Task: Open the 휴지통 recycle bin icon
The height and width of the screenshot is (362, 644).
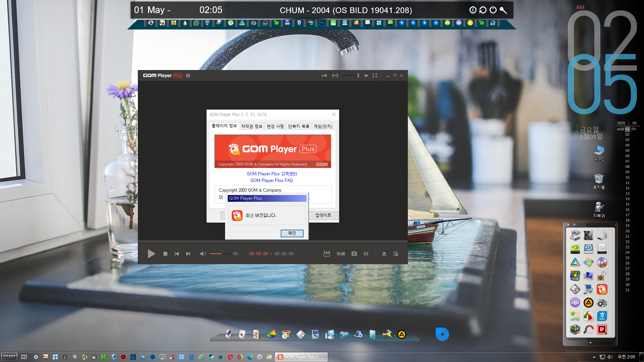Action: click(x=599, y=181)
